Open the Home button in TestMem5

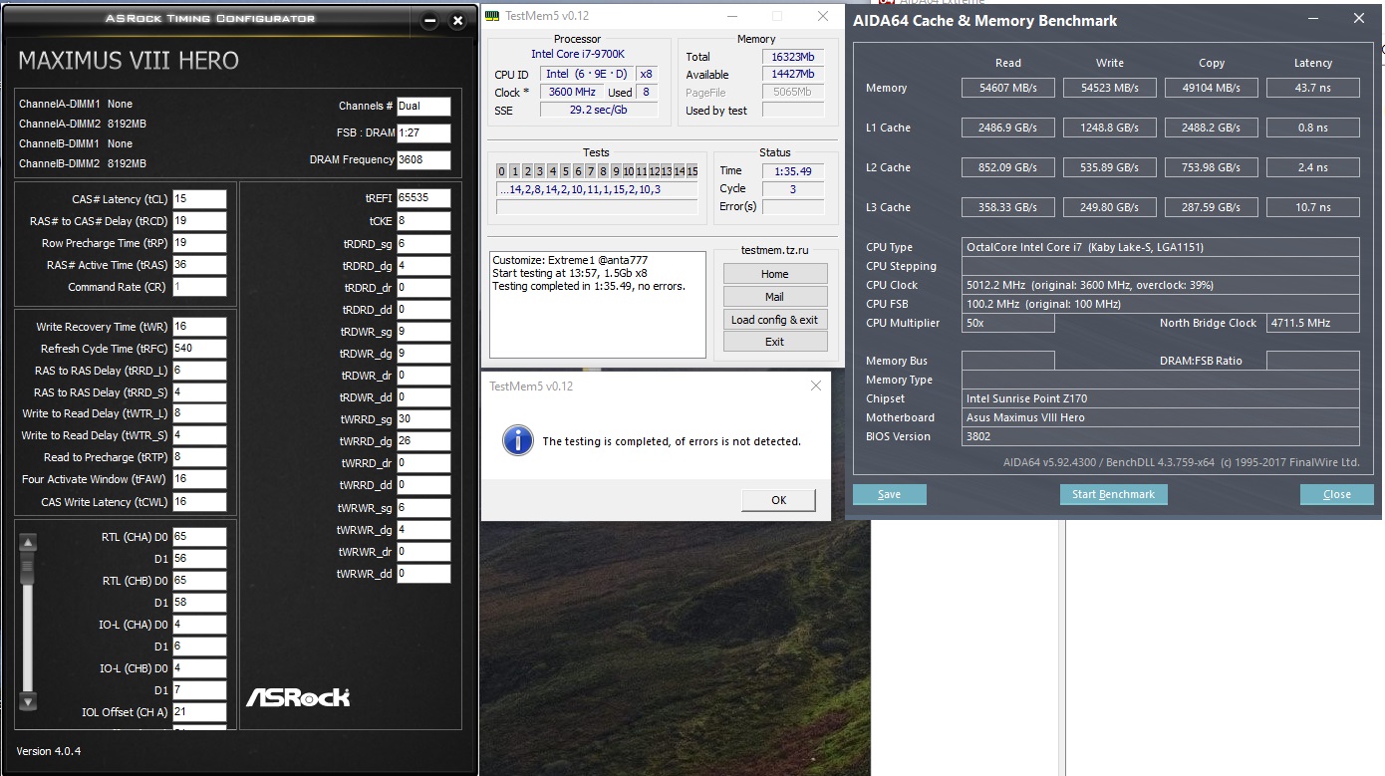click(775, 274)
